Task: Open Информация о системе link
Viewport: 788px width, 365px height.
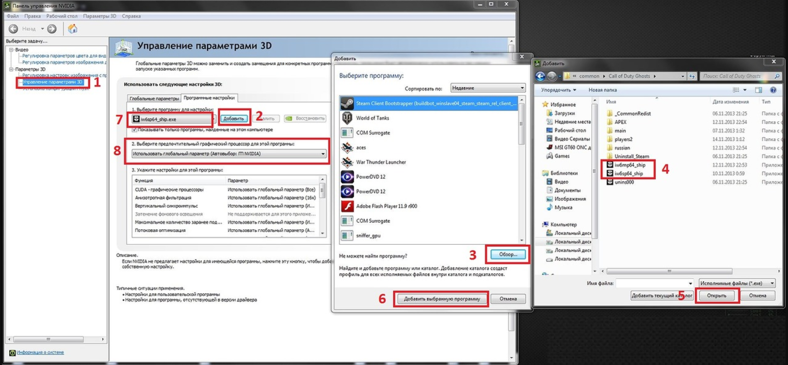Action: tap(40, 352)
